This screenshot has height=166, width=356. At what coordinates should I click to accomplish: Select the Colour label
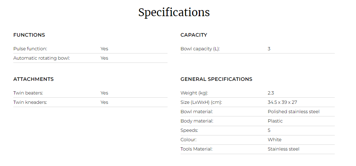coord(188,139)
